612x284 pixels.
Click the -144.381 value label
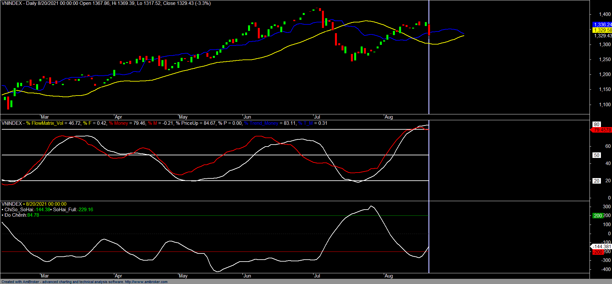pyautogui.click(x=602, y=247)
